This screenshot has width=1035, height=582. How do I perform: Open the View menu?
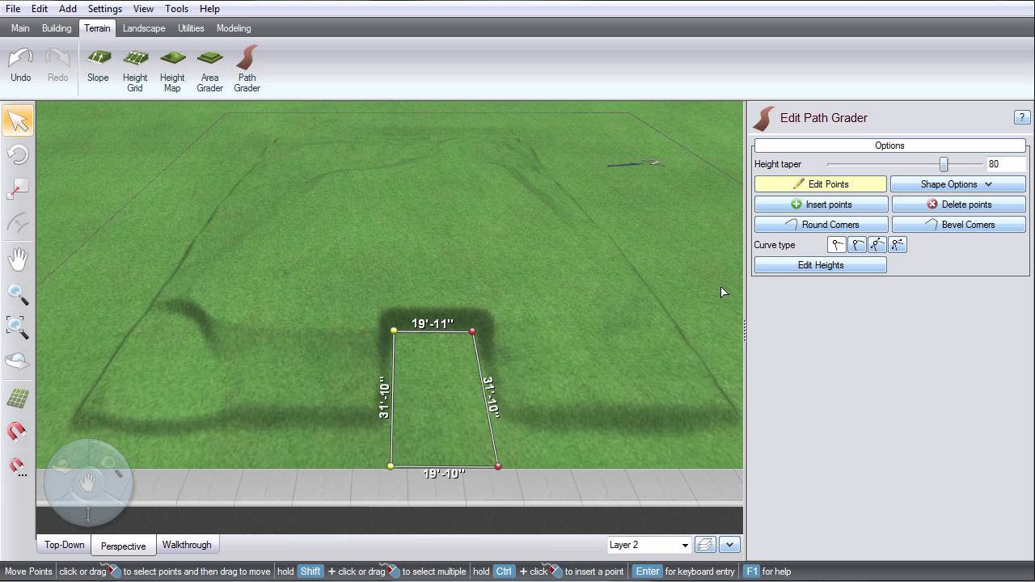point(143,9)
